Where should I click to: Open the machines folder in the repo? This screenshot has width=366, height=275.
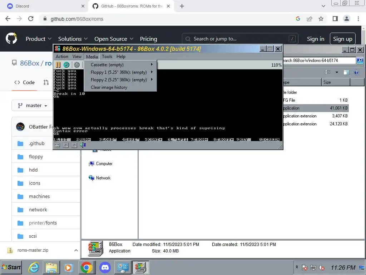[39, 197]
